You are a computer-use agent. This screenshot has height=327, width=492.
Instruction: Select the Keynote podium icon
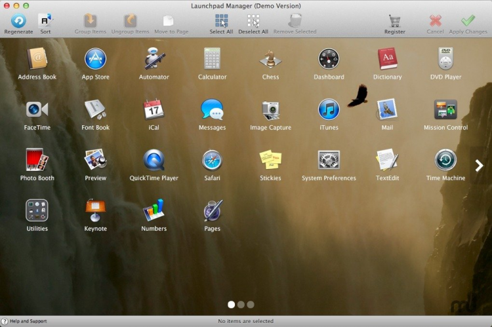95,210
